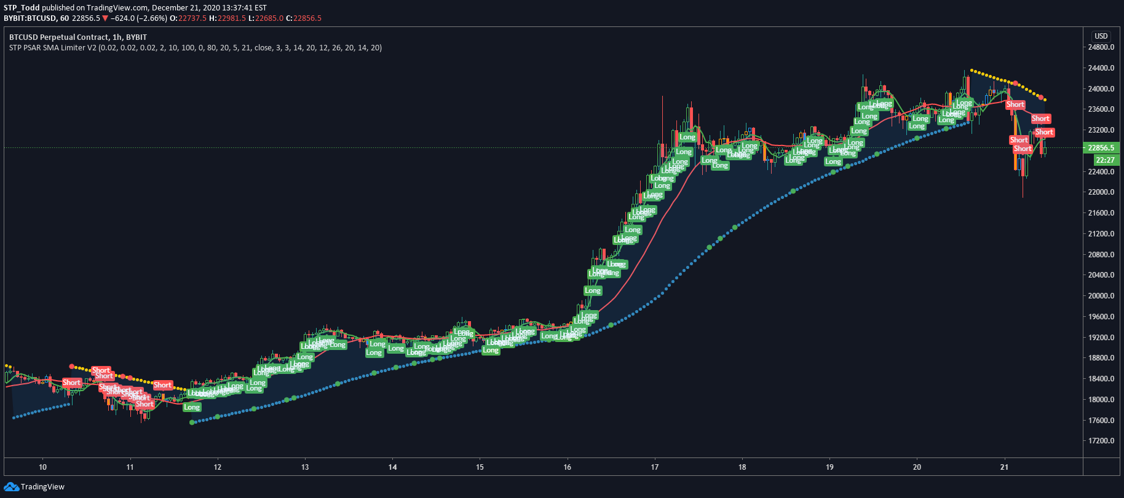Click the 21600.0 price axis label
The width and height of the screenshot is (1124, 498).
tap(1101, 213)
